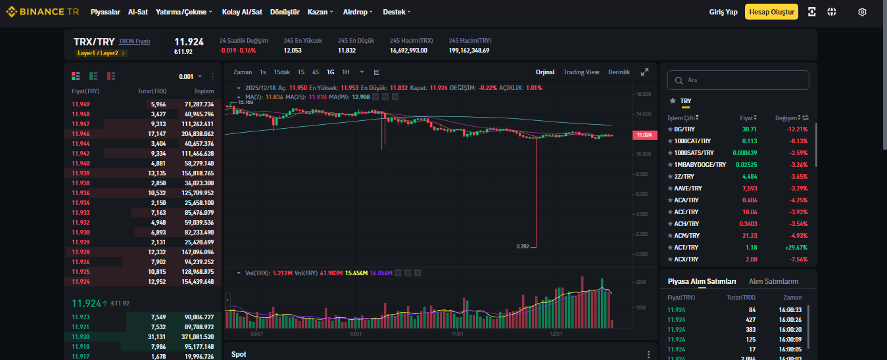Open the app download icon in the header
The image size is (887, 360).
[x=812, y=12]
